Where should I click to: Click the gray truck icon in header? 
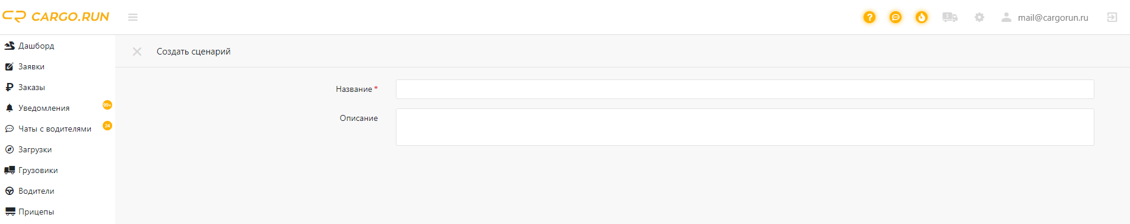950,17
